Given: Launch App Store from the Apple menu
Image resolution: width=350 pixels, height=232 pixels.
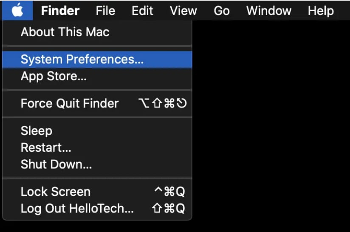Looking at the screenshot, I should (x=54, y=77).
